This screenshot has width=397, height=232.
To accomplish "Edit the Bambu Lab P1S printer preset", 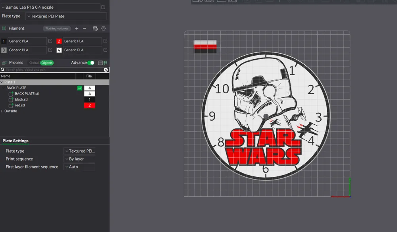I will click(103, 7).
